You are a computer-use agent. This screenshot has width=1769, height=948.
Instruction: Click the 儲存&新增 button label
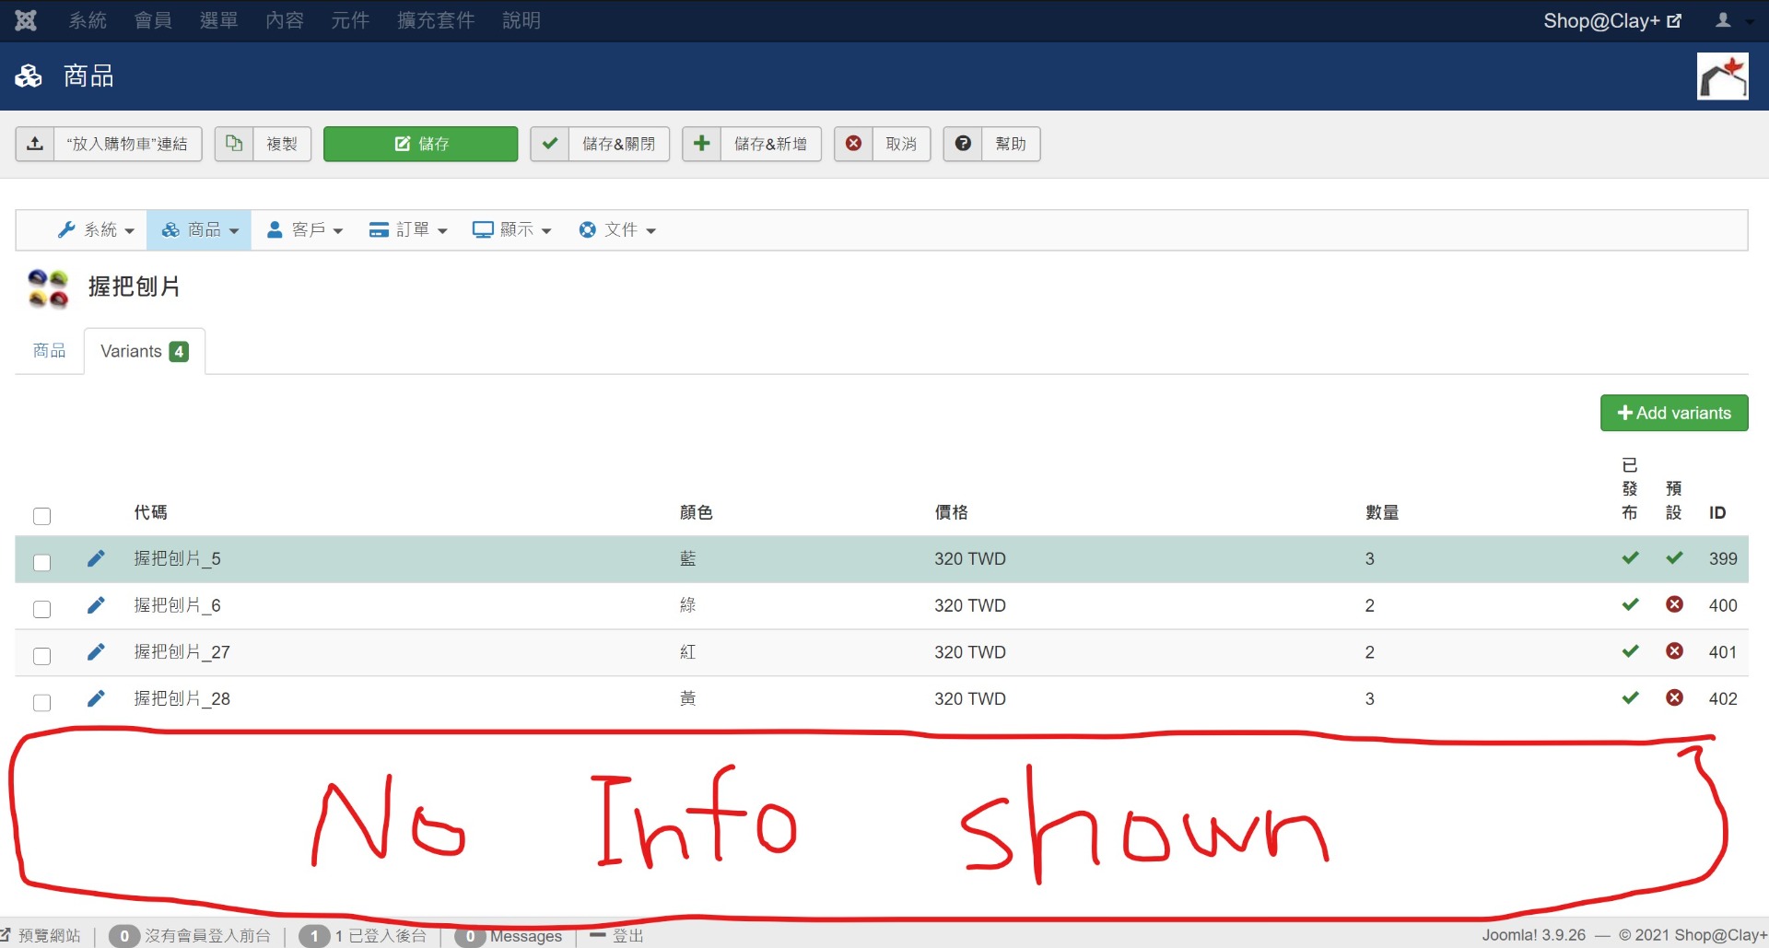[x=770, y=144]
